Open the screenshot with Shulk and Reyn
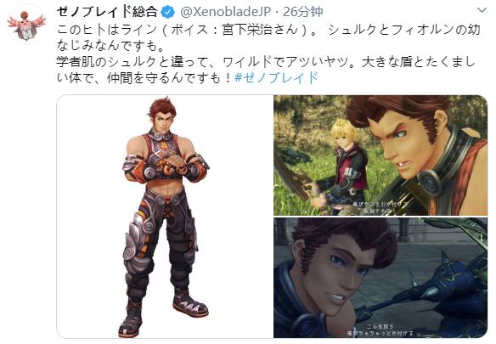The image size is (496, 344). coord(380,155)
